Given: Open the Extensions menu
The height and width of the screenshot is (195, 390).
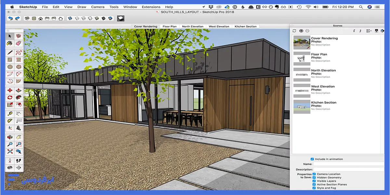Looking at the screenshot, I should [x=151, y=7].
